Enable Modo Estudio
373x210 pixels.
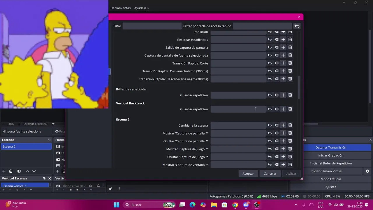coord(331,179)
